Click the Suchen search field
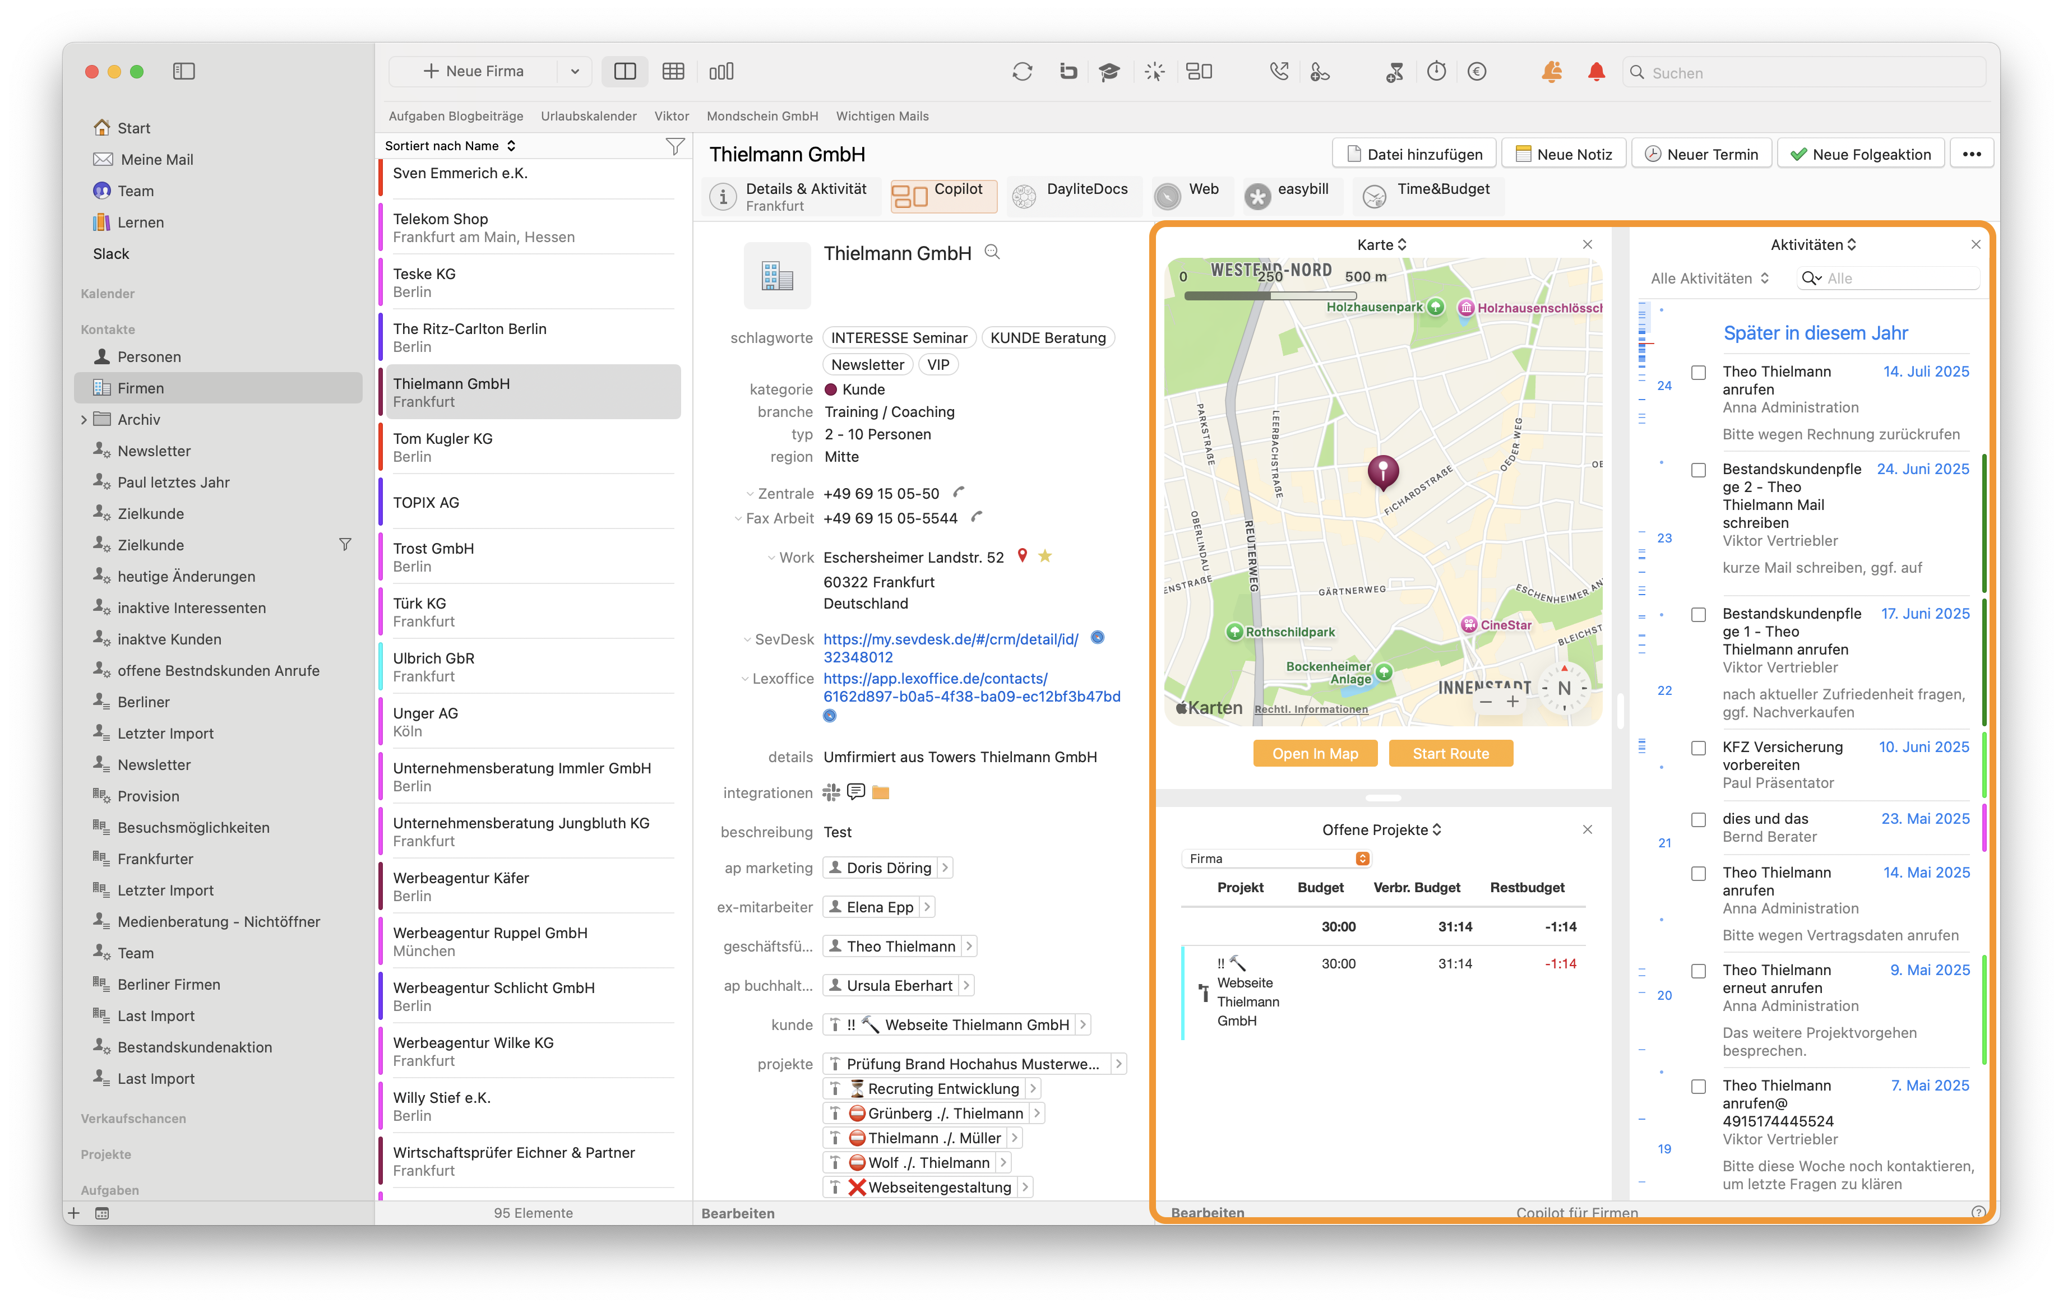The image size is (2063, 1308). pyautogui.click(x=1804, y=73)
